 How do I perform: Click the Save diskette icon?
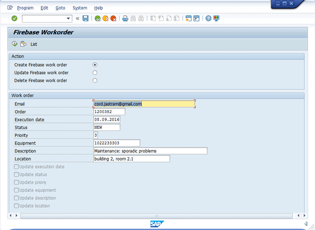point(86,18)
